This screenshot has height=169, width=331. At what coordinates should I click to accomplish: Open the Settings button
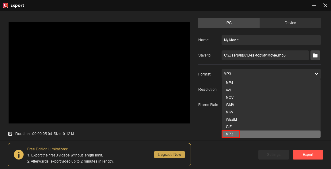[274, 155]
